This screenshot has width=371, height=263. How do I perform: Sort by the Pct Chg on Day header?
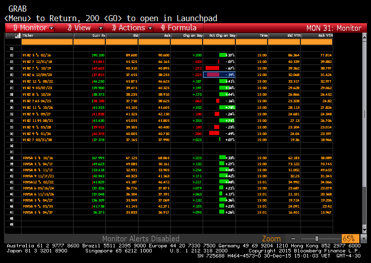pyautogui.click(x=219, y=36)
